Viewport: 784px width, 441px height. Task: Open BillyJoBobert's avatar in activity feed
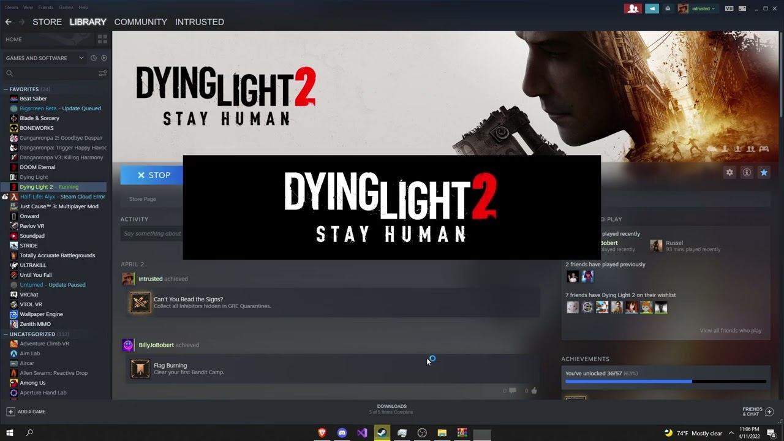tap(128, 345)
